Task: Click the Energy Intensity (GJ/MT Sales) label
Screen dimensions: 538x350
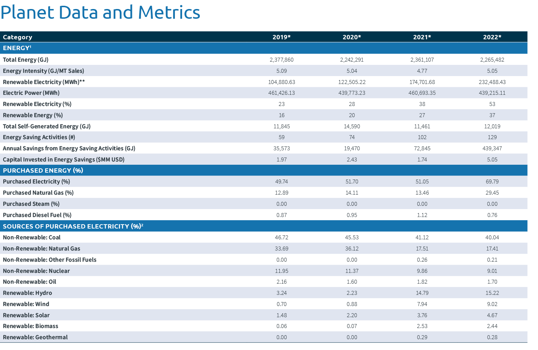Action: pyautogui.click(x=43, y=71)
